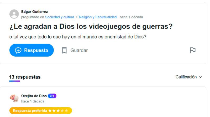
Task: Click the Ovejita de Dios username
Action: (34, 96)
